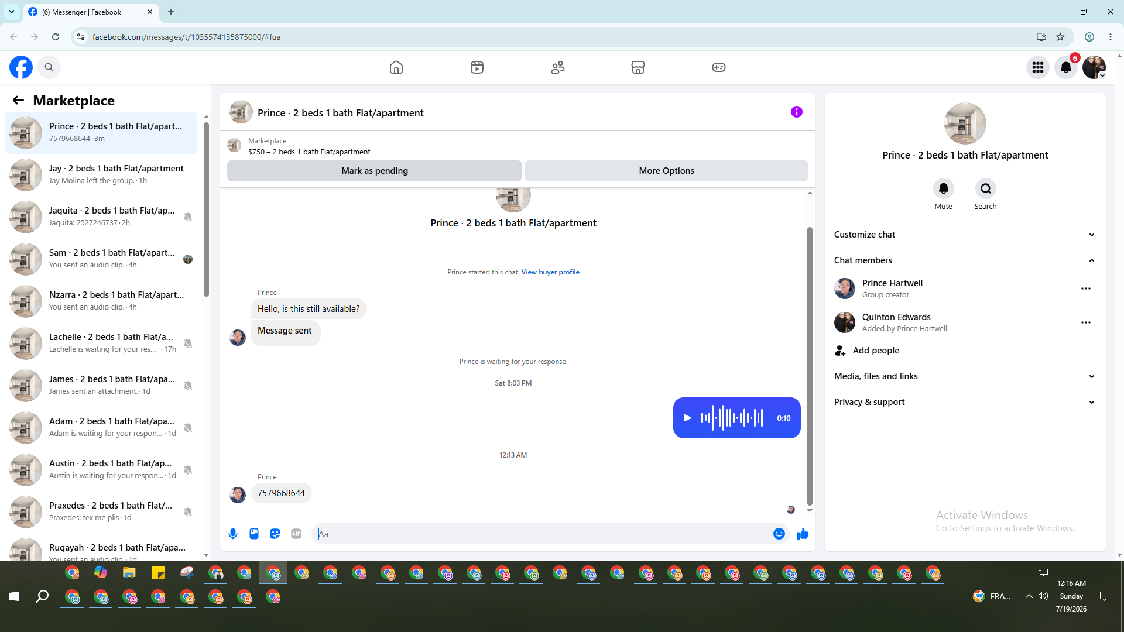Choose a sticker icon
Viewport: 1124px width, 632px height.
[x=275, y=534]
